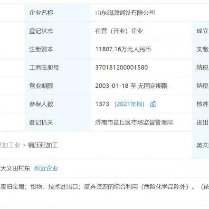Image resolution: width=209 pixels, height=209 pixels.
Task: Click the 参保人数 label cell
Action: point(58,104)
